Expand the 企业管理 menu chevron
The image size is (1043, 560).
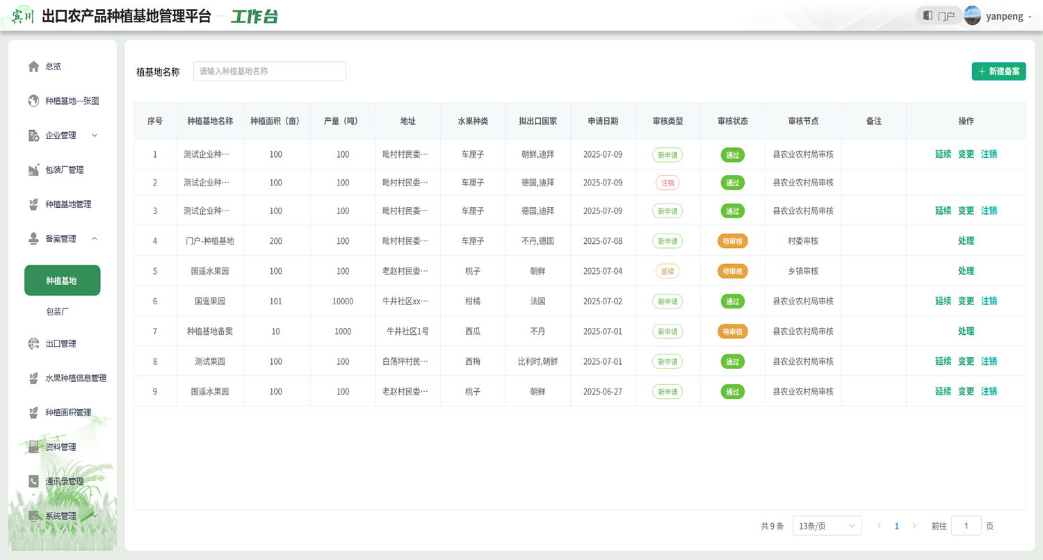pyautogui.click(x=95, y=135)
